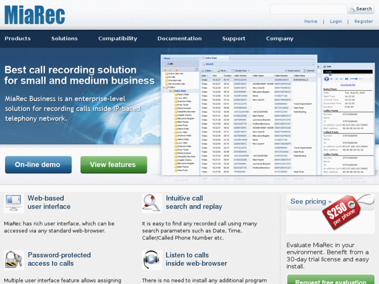Open the Documentation menu
This screenshot has width=379, height=284.
(179, 39)
